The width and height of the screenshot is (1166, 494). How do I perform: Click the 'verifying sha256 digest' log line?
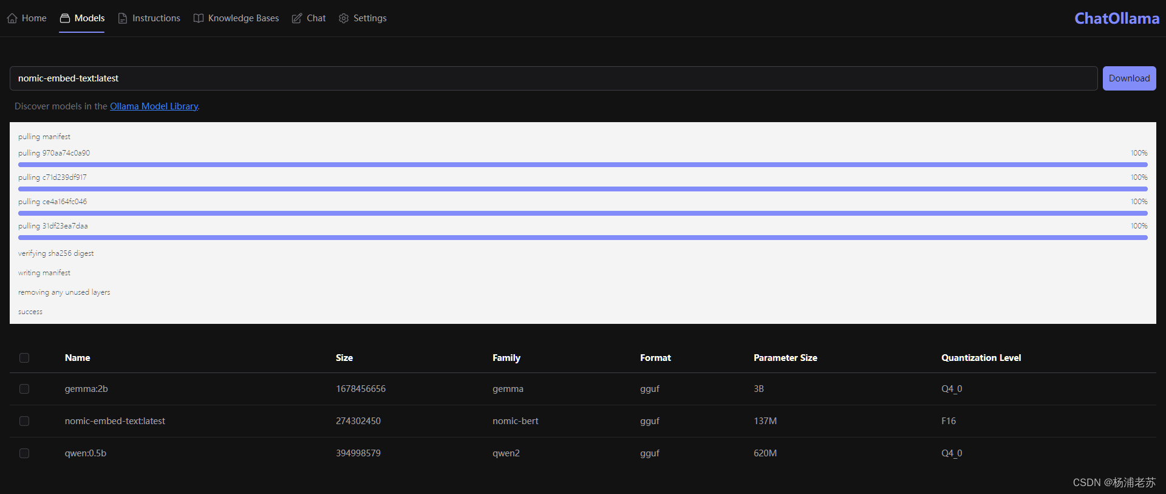pos(56,253)
